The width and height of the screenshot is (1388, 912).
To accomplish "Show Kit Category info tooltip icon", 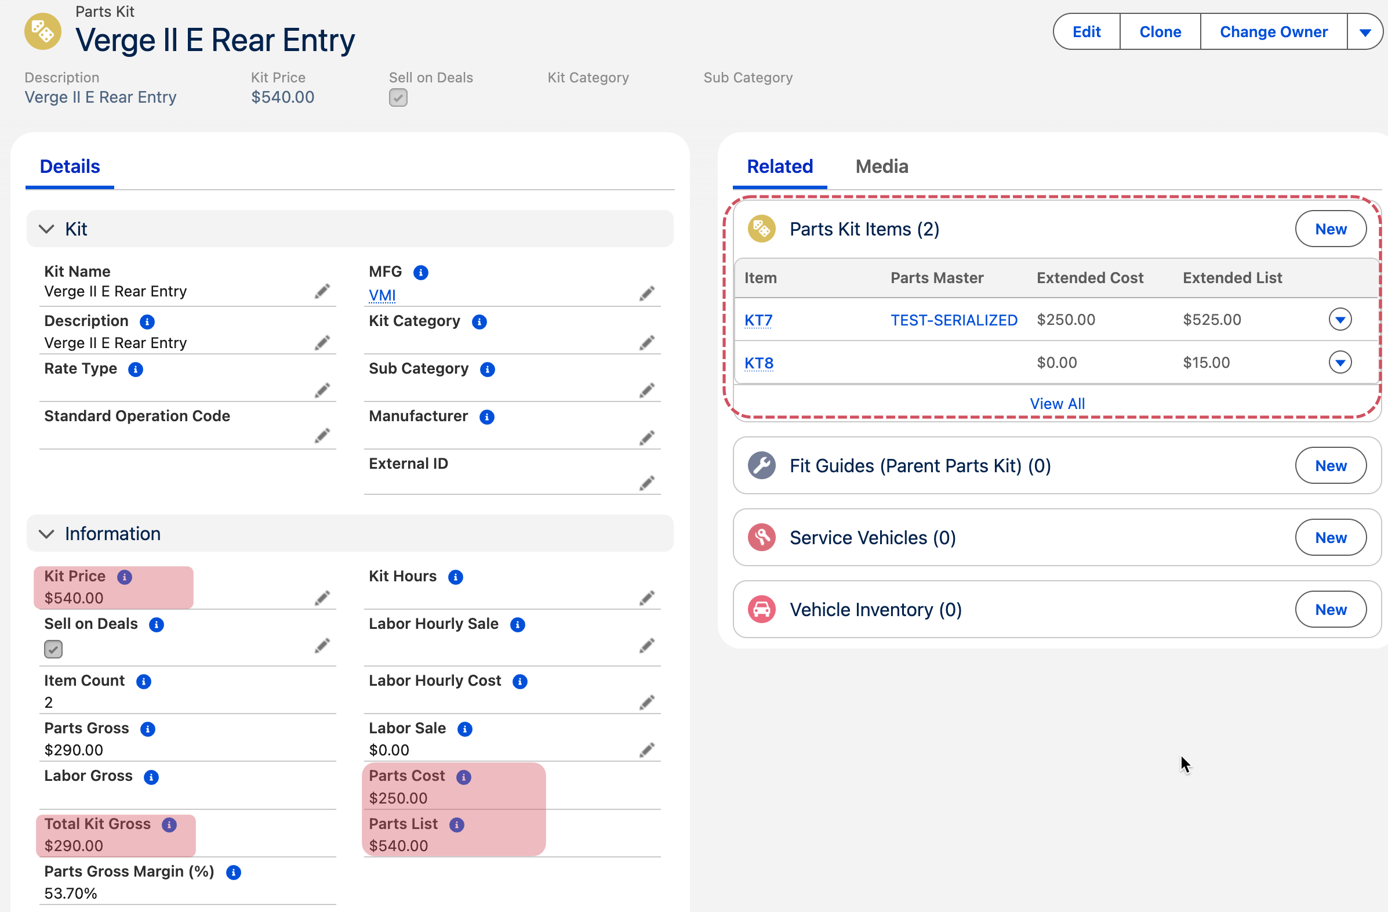I will [479, 322].
